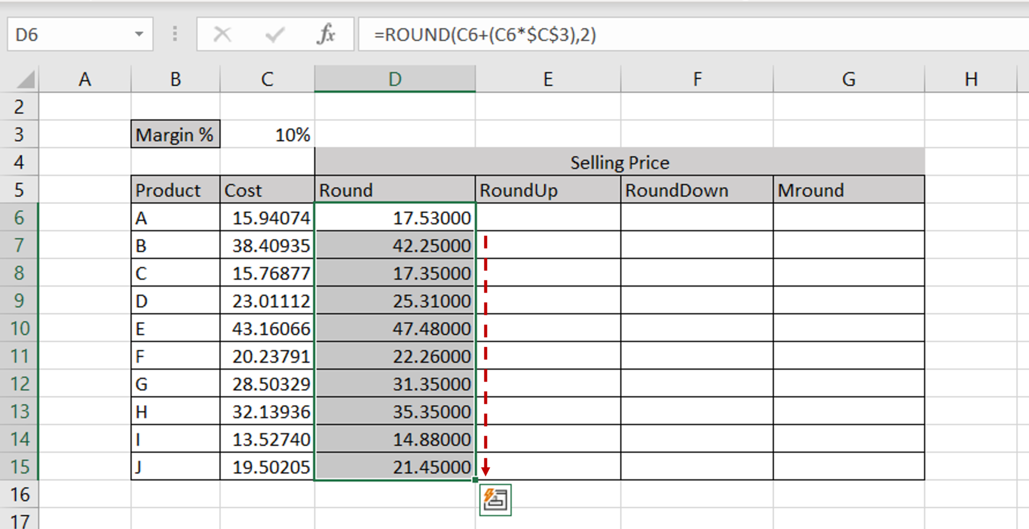Select column D header
1029x529 pixels.
tap(395, 79)
